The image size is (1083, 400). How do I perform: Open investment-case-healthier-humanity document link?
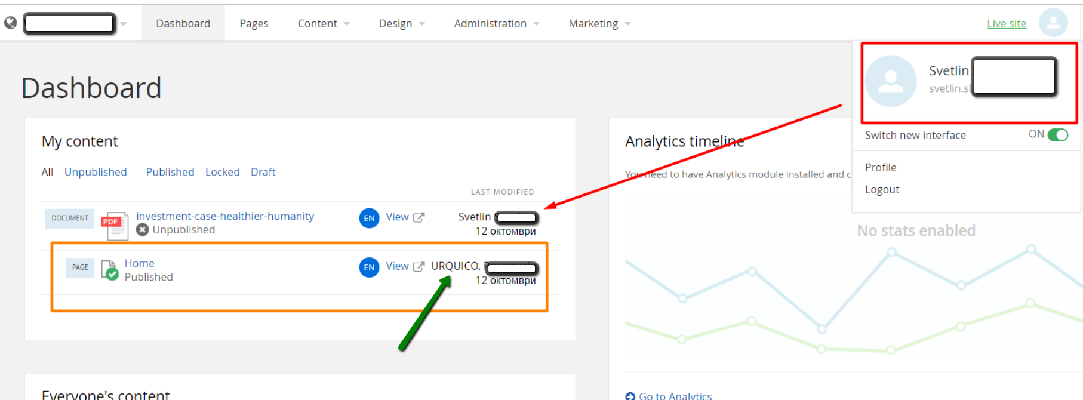(x=225, y=216)
